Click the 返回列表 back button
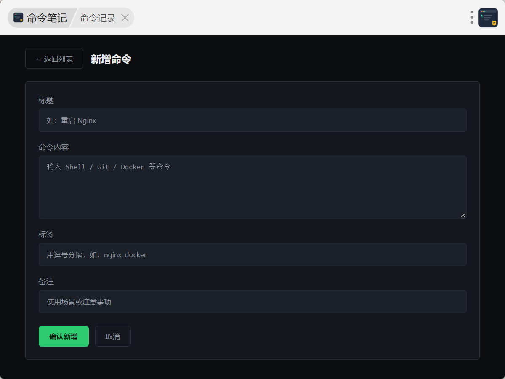This screenshot has height=379, width=505. point(54,59)
